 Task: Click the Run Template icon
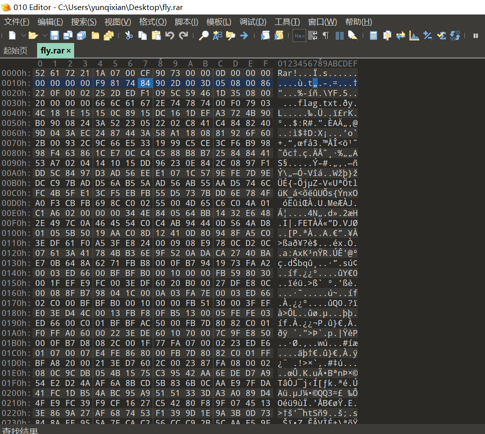[279, 36]
